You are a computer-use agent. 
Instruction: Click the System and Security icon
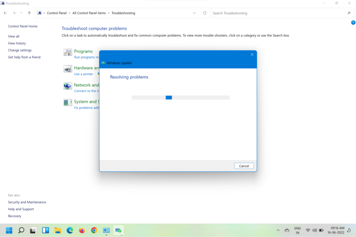[68, 103]
